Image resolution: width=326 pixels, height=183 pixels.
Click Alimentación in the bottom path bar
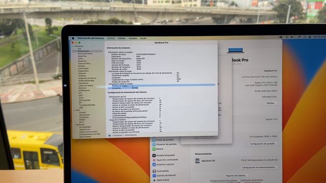pyautogui.click(x=131, y=135)
